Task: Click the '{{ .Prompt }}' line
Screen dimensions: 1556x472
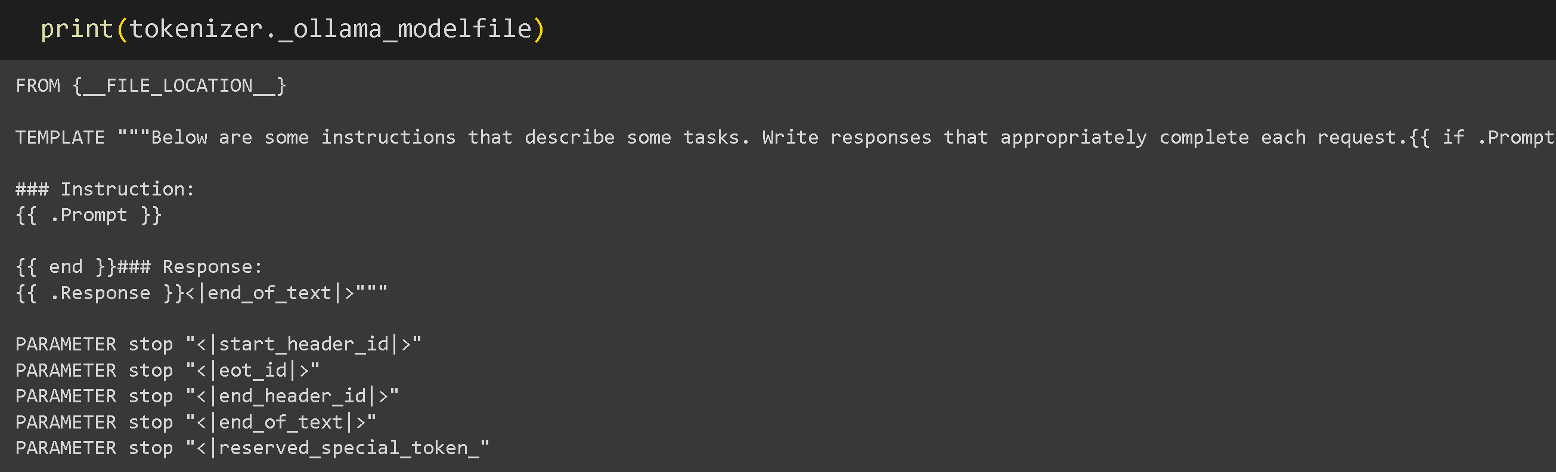Action: tap(89, 216)
